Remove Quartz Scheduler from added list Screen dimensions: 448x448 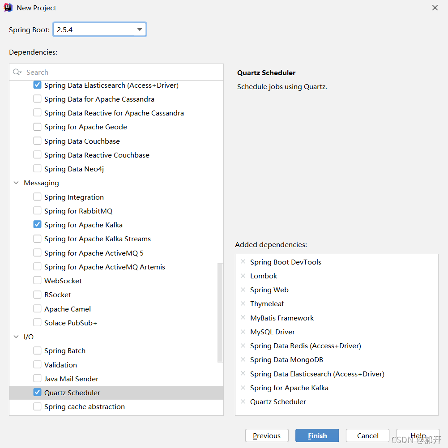tap(243, 401)
